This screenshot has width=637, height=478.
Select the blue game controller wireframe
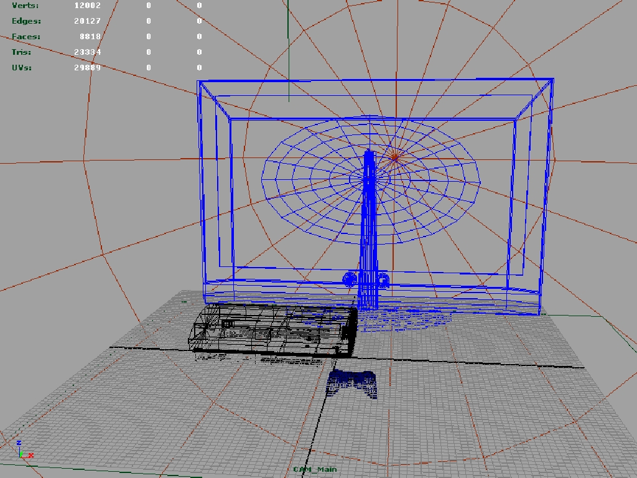[x=352, y=383]
